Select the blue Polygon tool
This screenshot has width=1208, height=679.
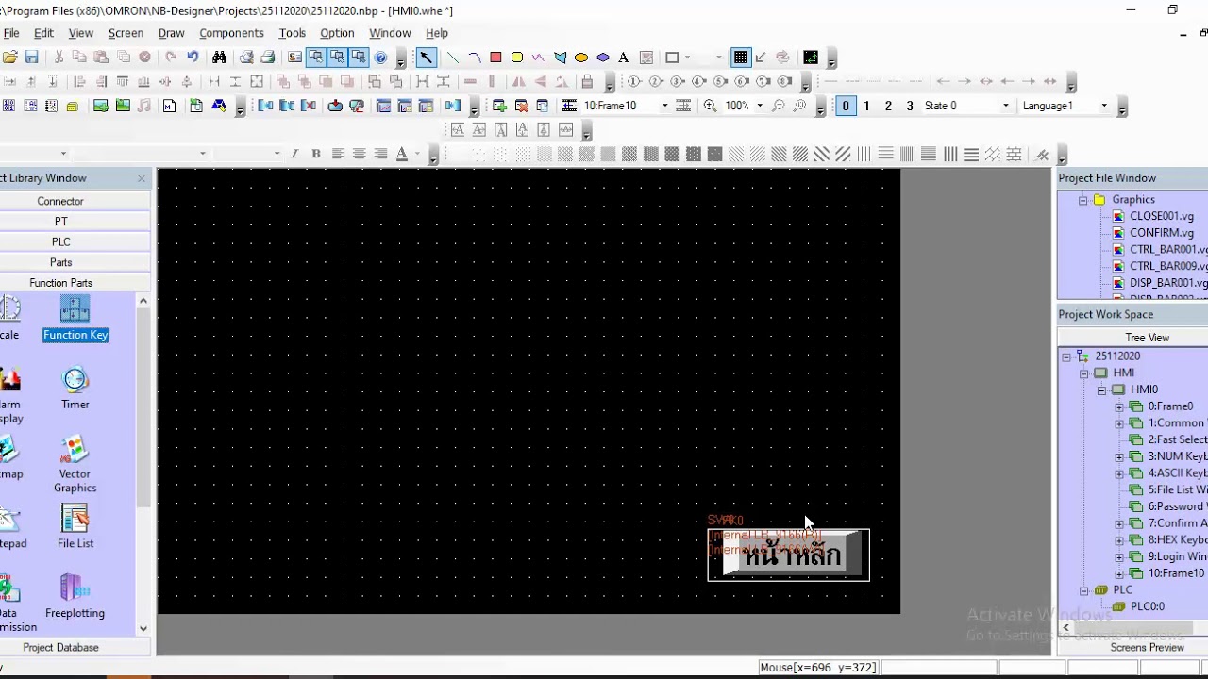point(561,58)
